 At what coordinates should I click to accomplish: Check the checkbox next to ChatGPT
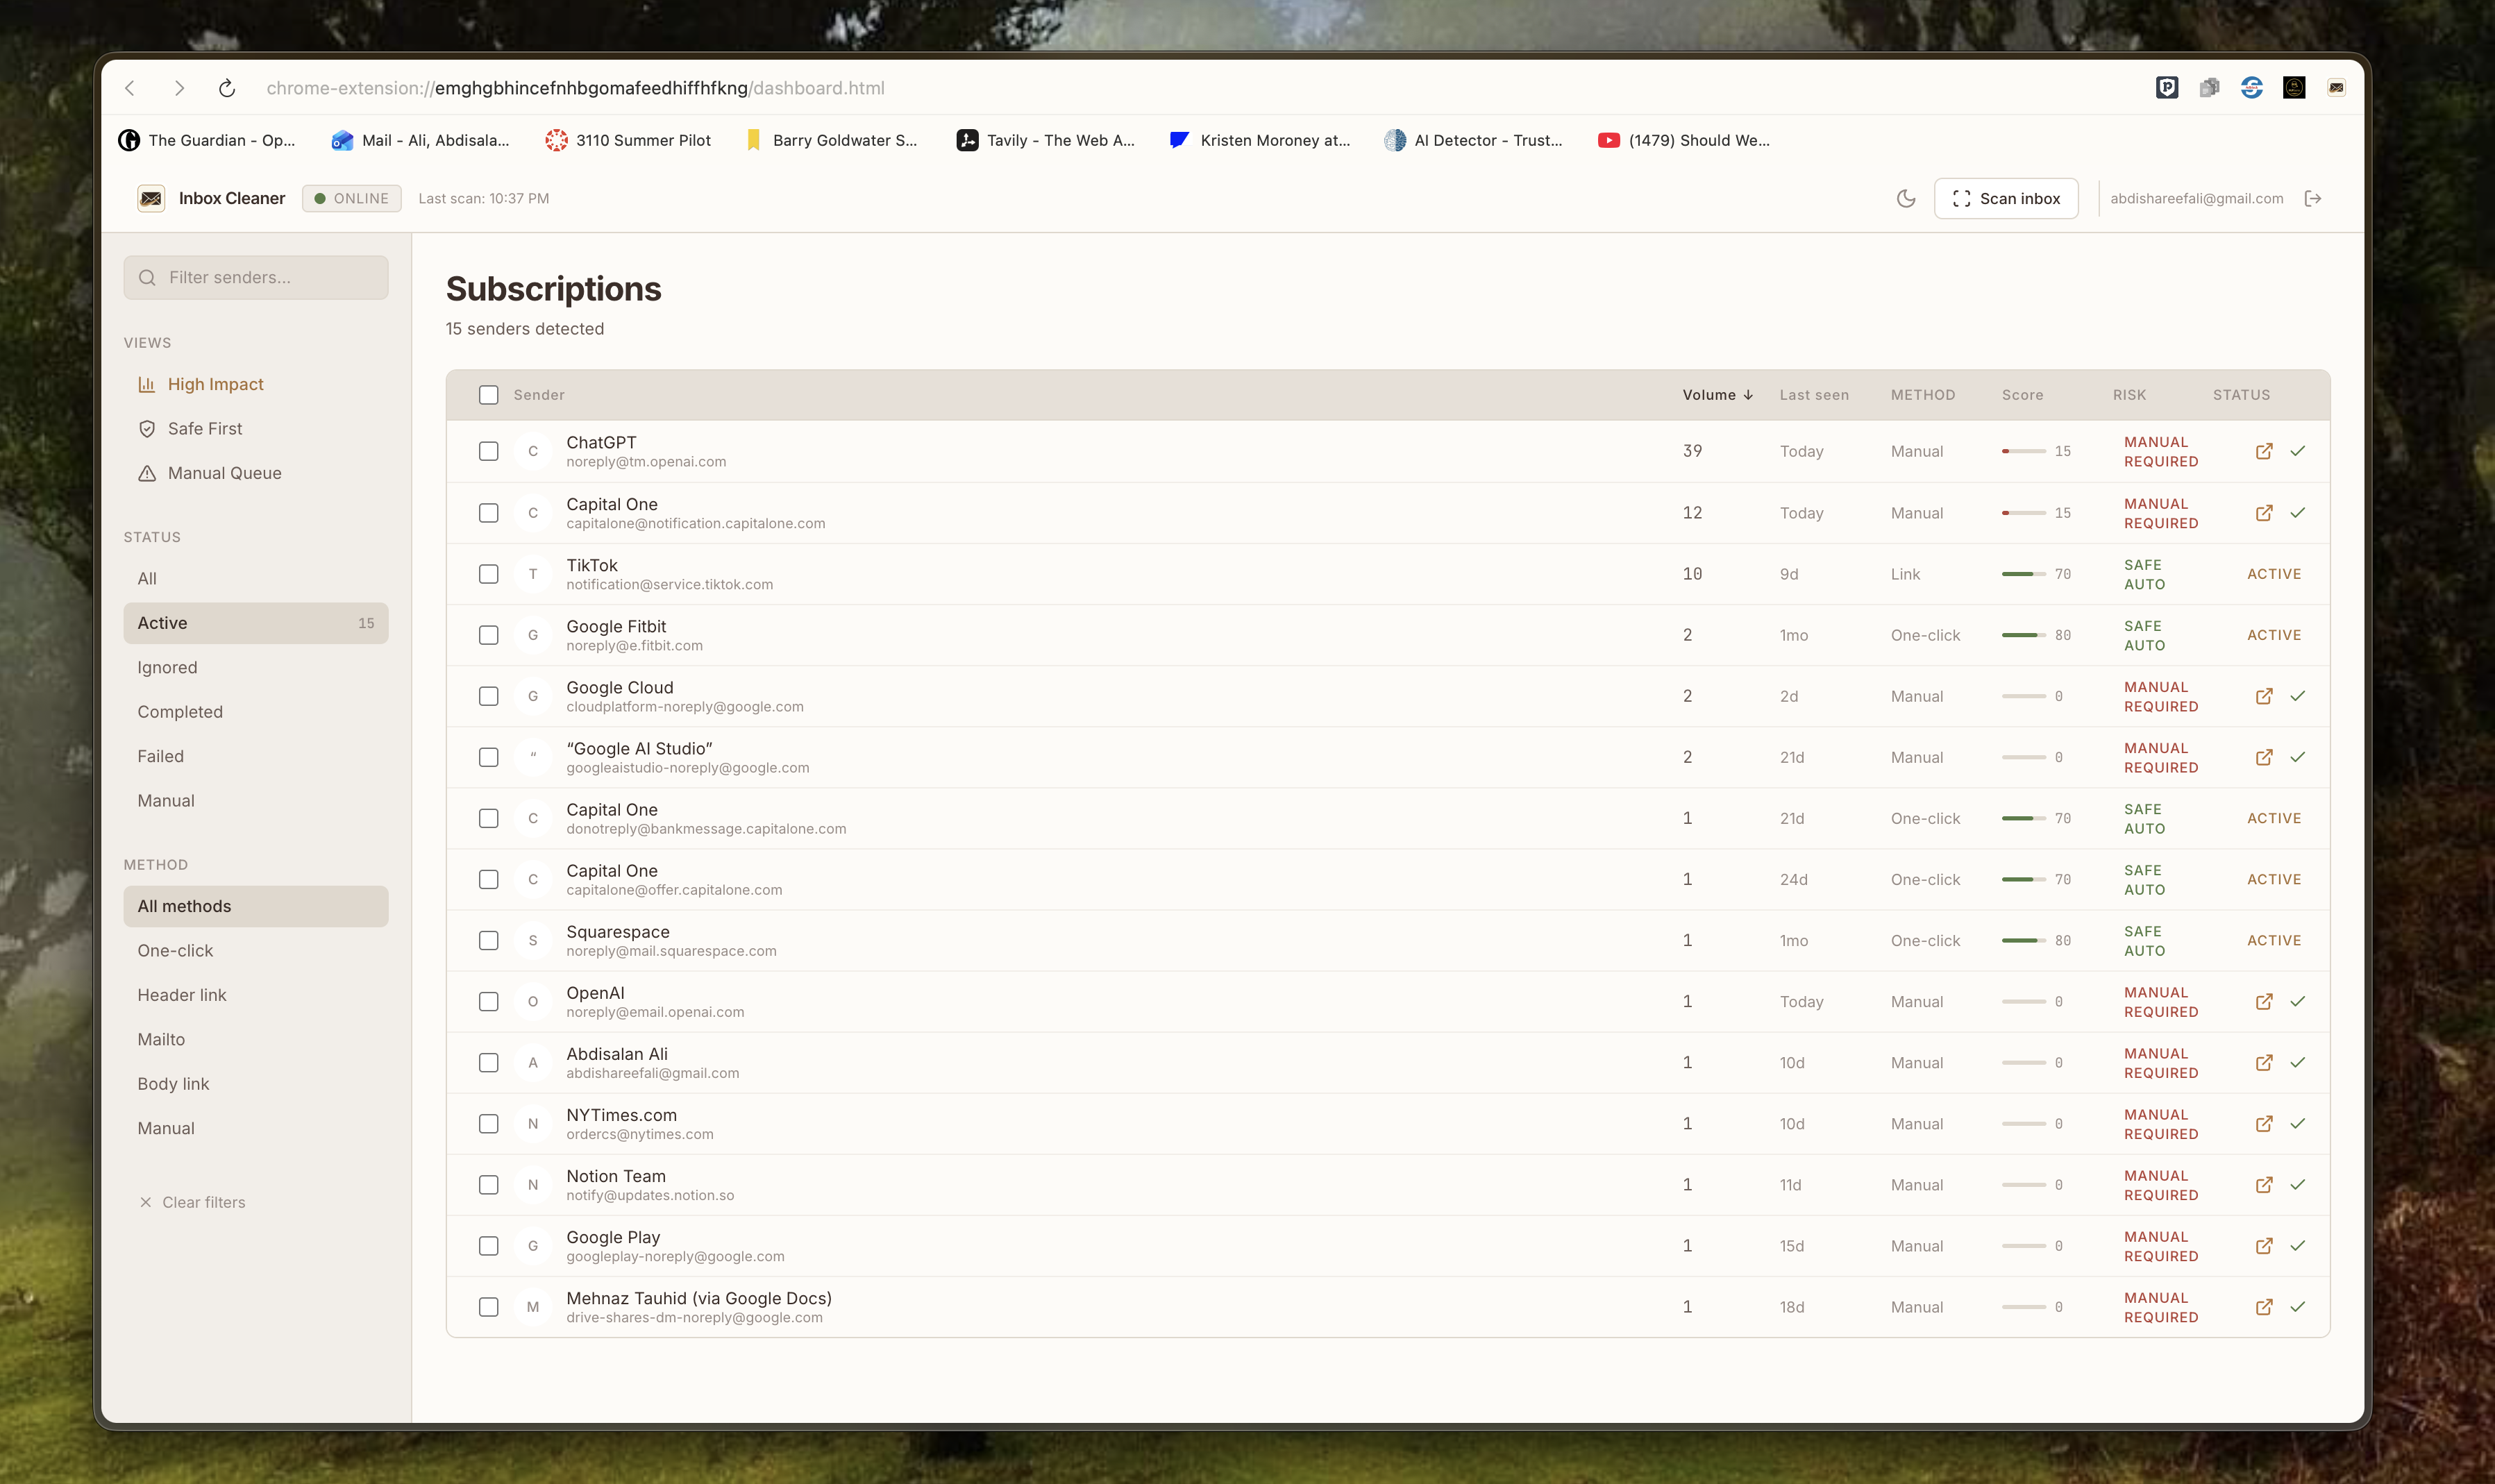pyautogui.click(x=489, y=451)
